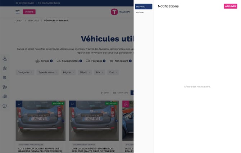241x153 pixels.
Task: Click the buildings sidebar icon
Action: 5,96
